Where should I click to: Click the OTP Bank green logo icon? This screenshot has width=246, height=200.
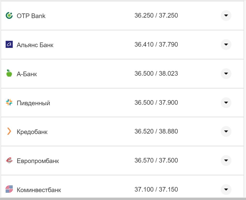pos(9,16)
